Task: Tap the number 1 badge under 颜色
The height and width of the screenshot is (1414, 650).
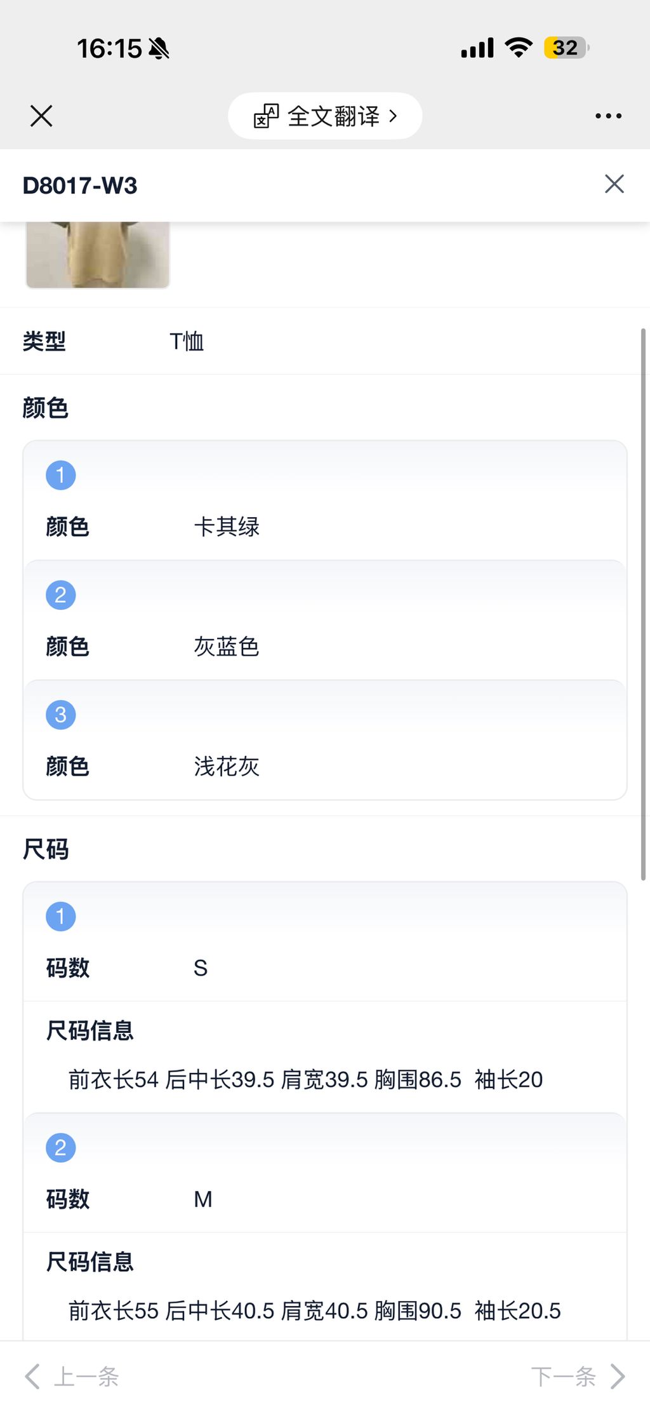Action: coord(61,475)
